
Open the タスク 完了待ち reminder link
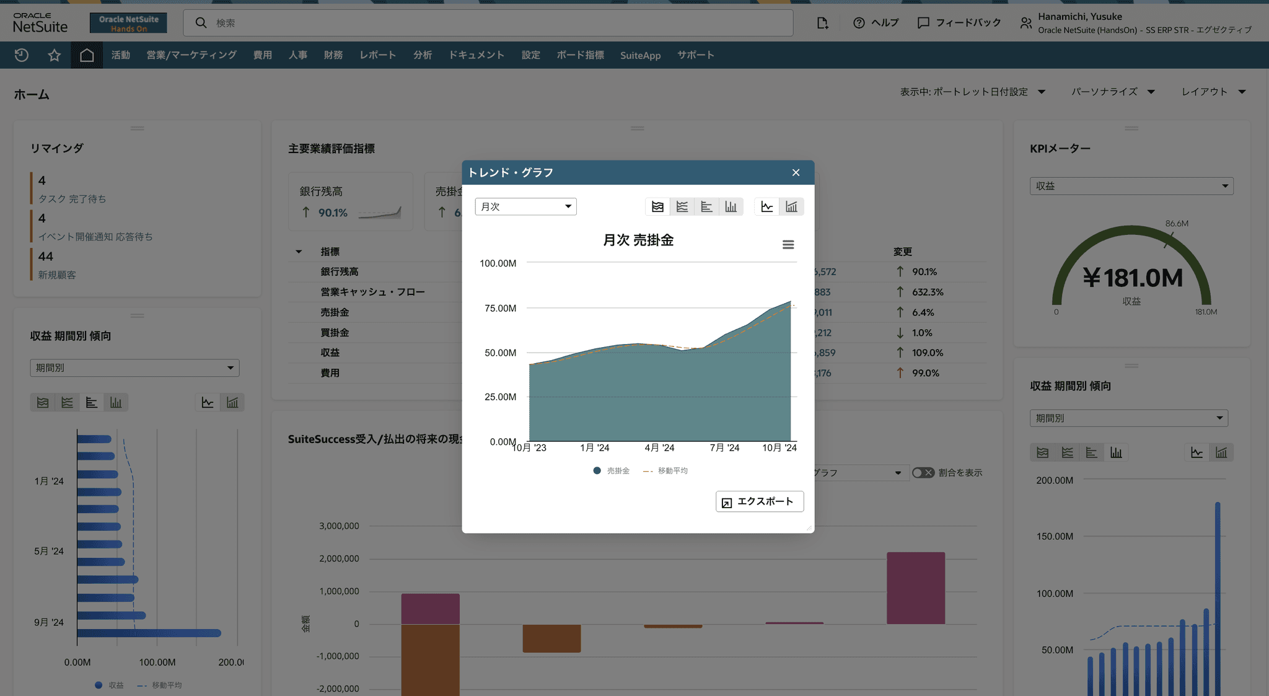pos(72,199)
